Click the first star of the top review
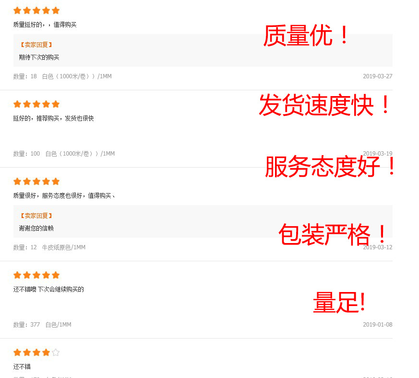 click(17, 11)
